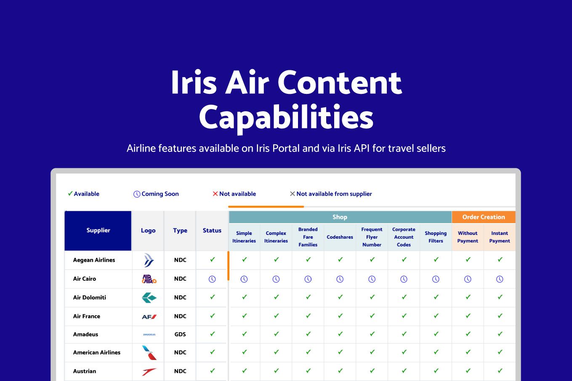Click the GDS type cell for Amadeus
Viewport: 572px width, 381px height.
pos(180,334)
